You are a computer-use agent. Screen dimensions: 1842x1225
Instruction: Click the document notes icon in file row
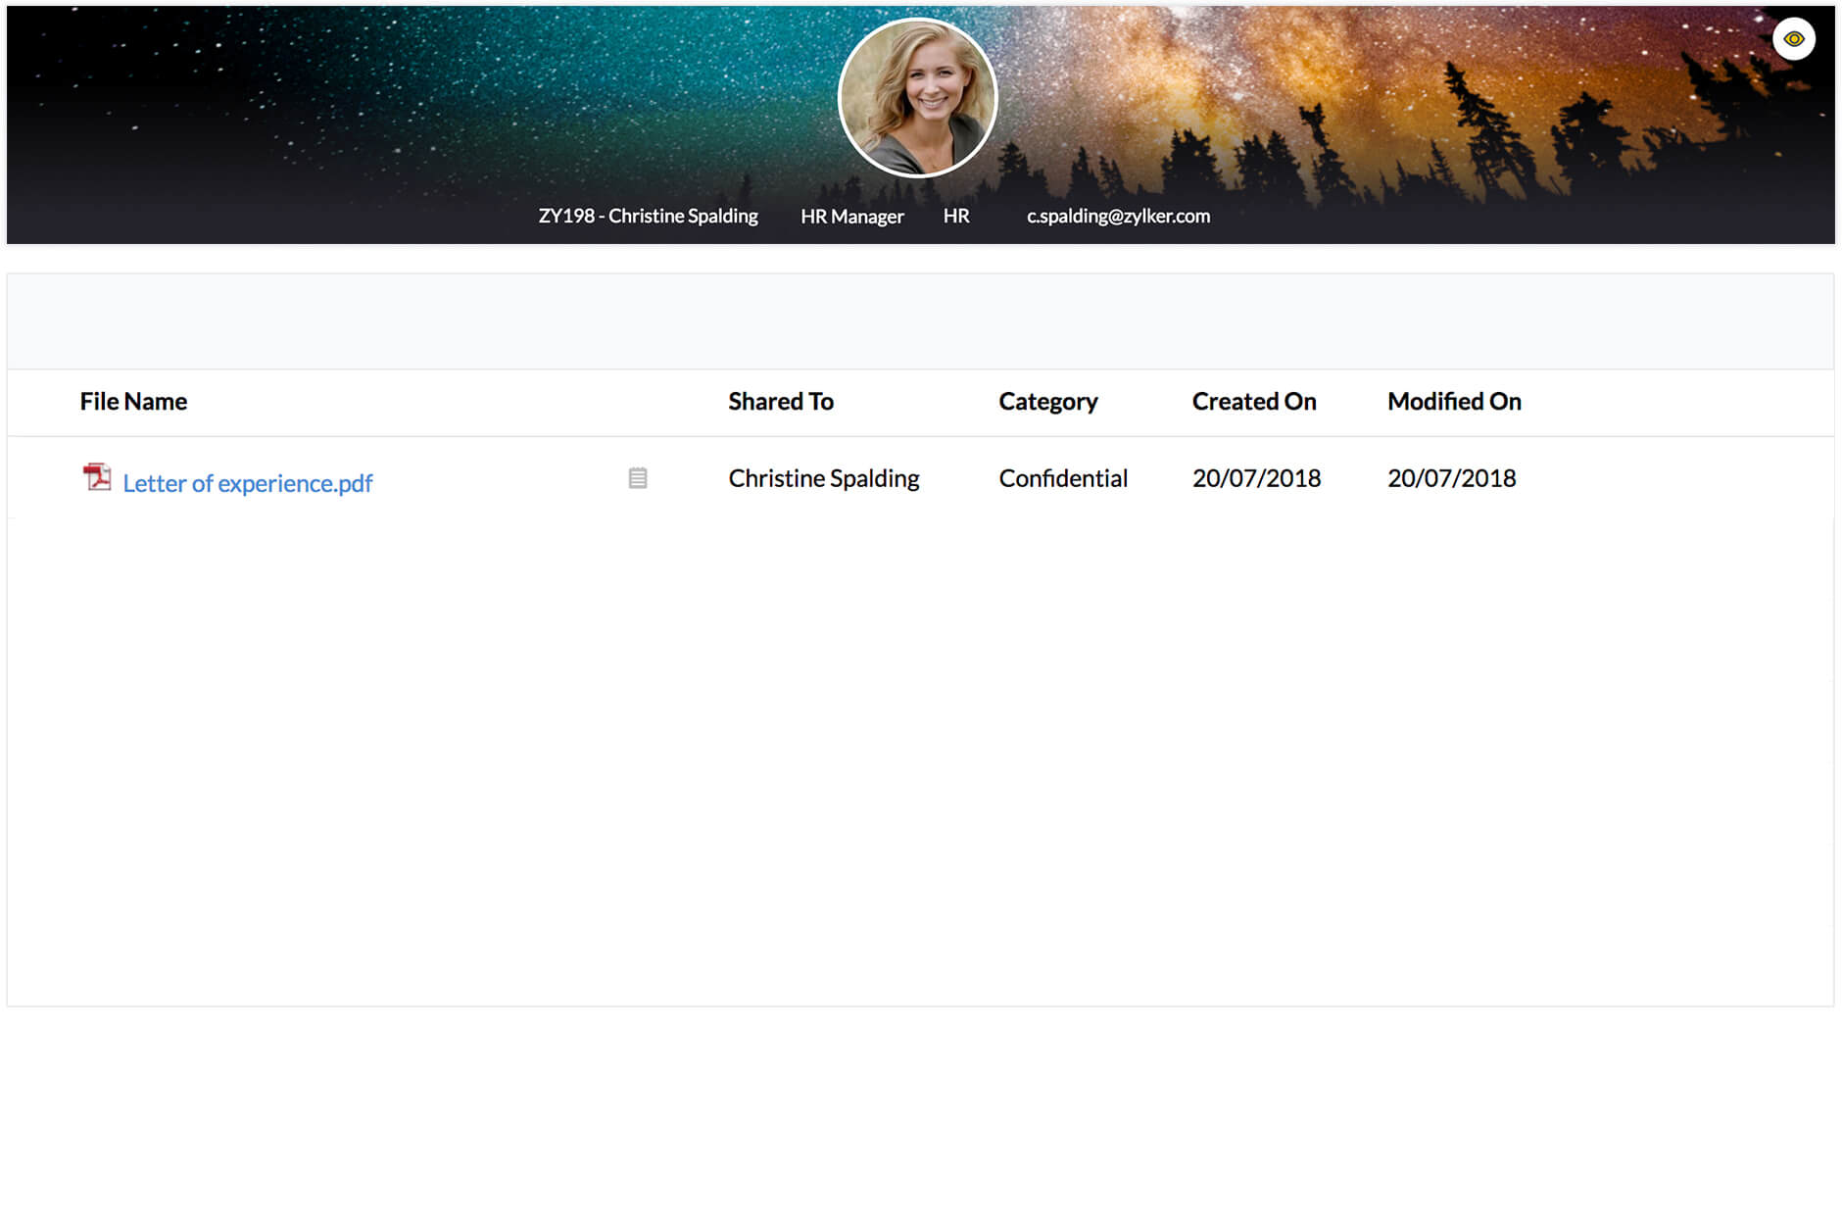click(x=637, y=478)
